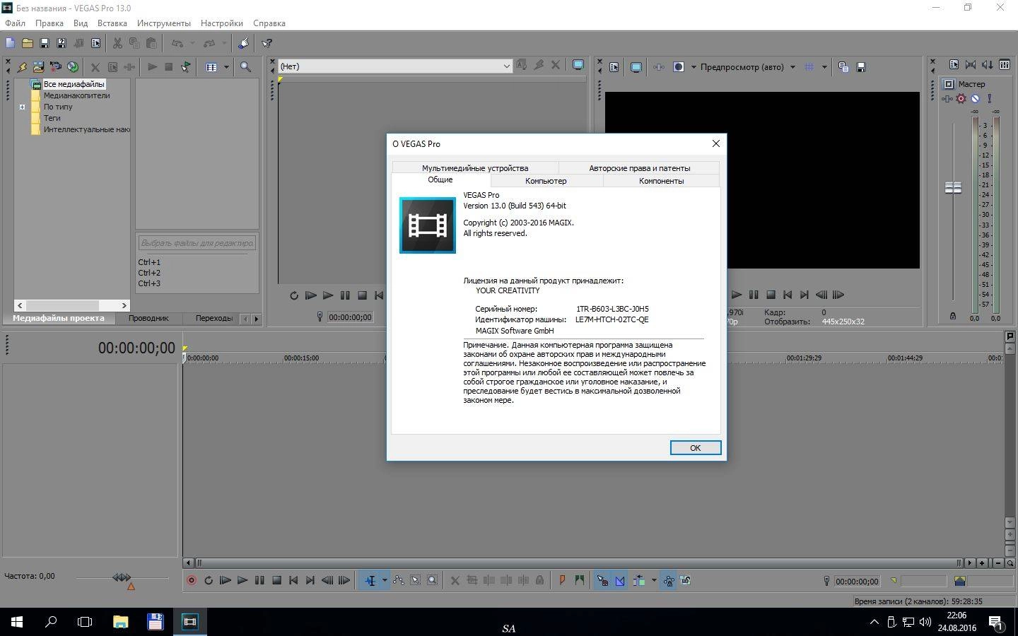Copy preview snapshot to clipboard icon

843,67
